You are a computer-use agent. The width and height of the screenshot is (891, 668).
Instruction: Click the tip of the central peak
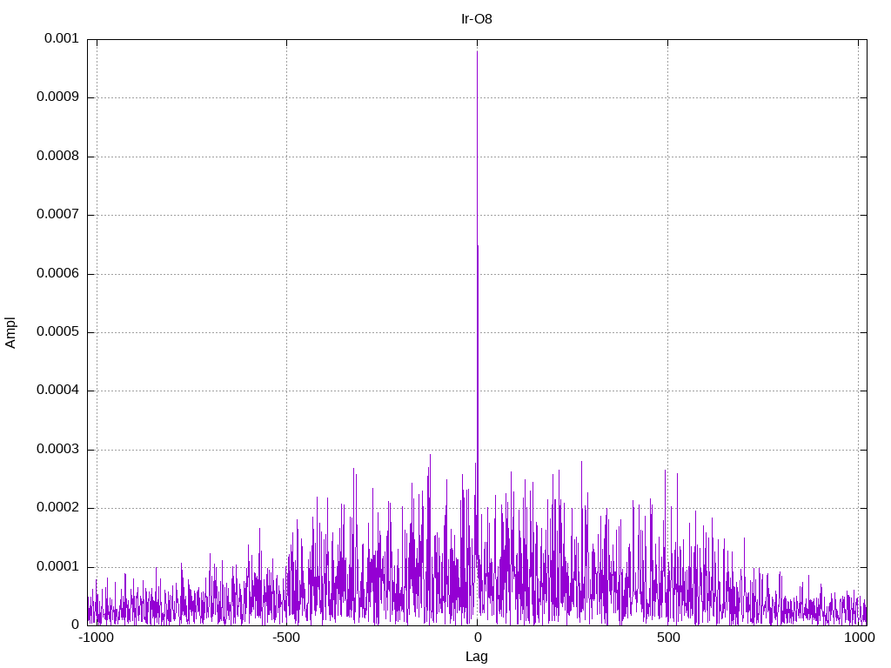[x=477, y=51]
